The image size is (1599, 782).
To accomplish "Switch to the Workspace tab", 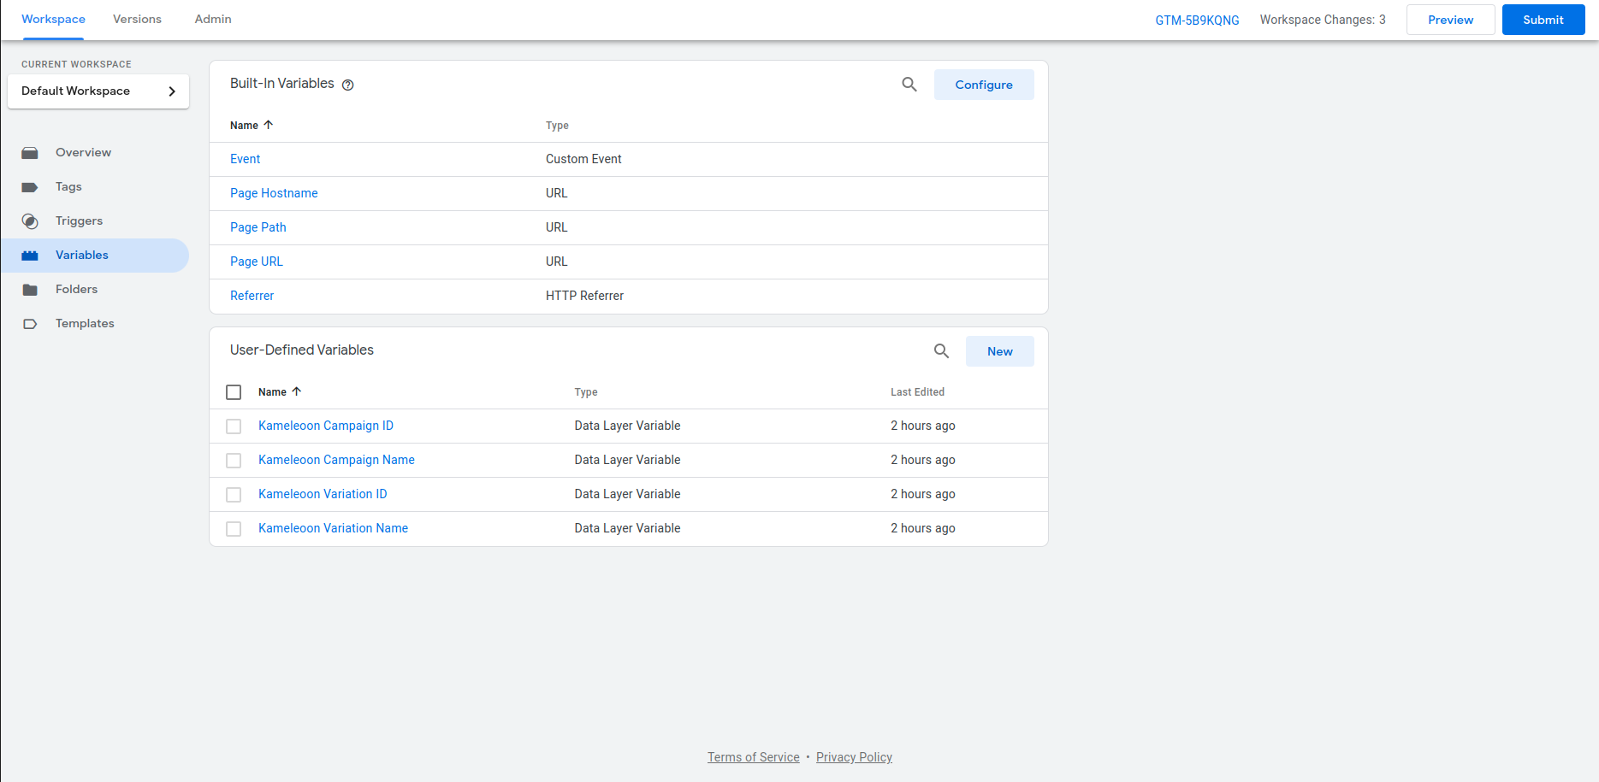I will [53, 19].
